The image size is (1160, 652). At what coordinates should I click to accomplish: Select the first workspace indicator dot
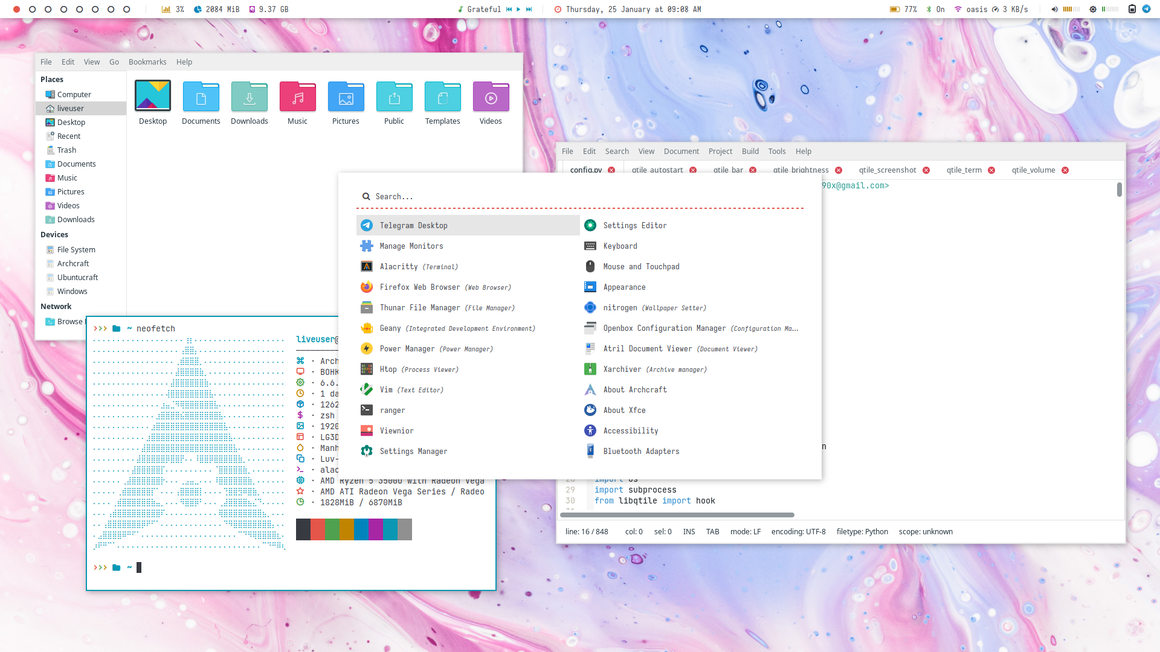pos(16,9)
